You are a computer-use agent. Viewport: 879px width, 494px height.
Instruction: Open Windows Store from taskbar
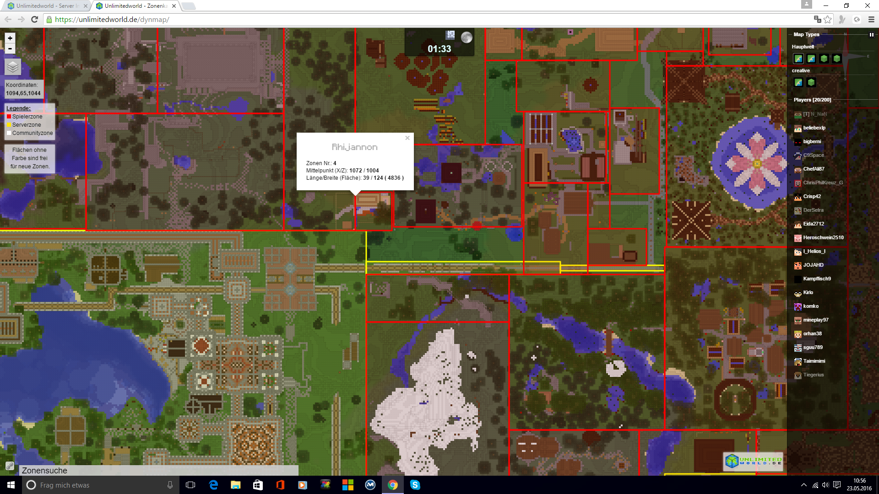pyautogui.click(x=258, y=485)
